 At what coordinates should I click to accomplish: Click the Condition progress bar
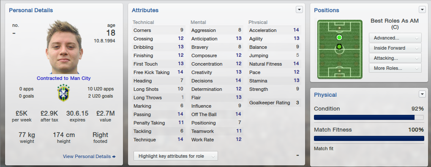[368, 117]
